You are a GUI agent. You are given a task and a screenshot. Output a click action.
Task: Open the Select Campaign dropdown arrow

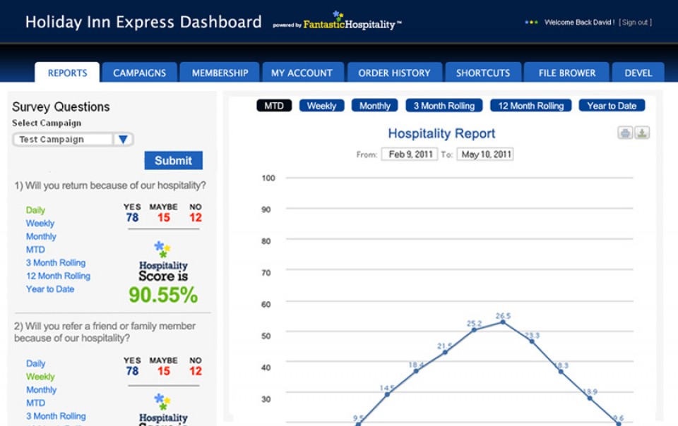(x=123, y=140)
